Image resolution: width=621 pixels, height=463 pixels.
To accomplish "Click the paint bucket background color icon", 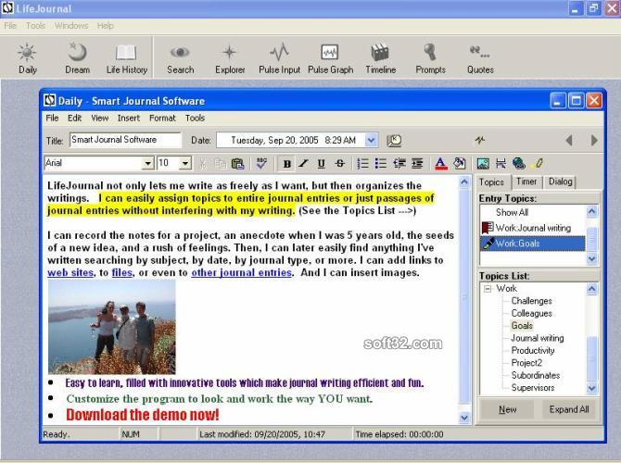I will click(x=460, y=163).
